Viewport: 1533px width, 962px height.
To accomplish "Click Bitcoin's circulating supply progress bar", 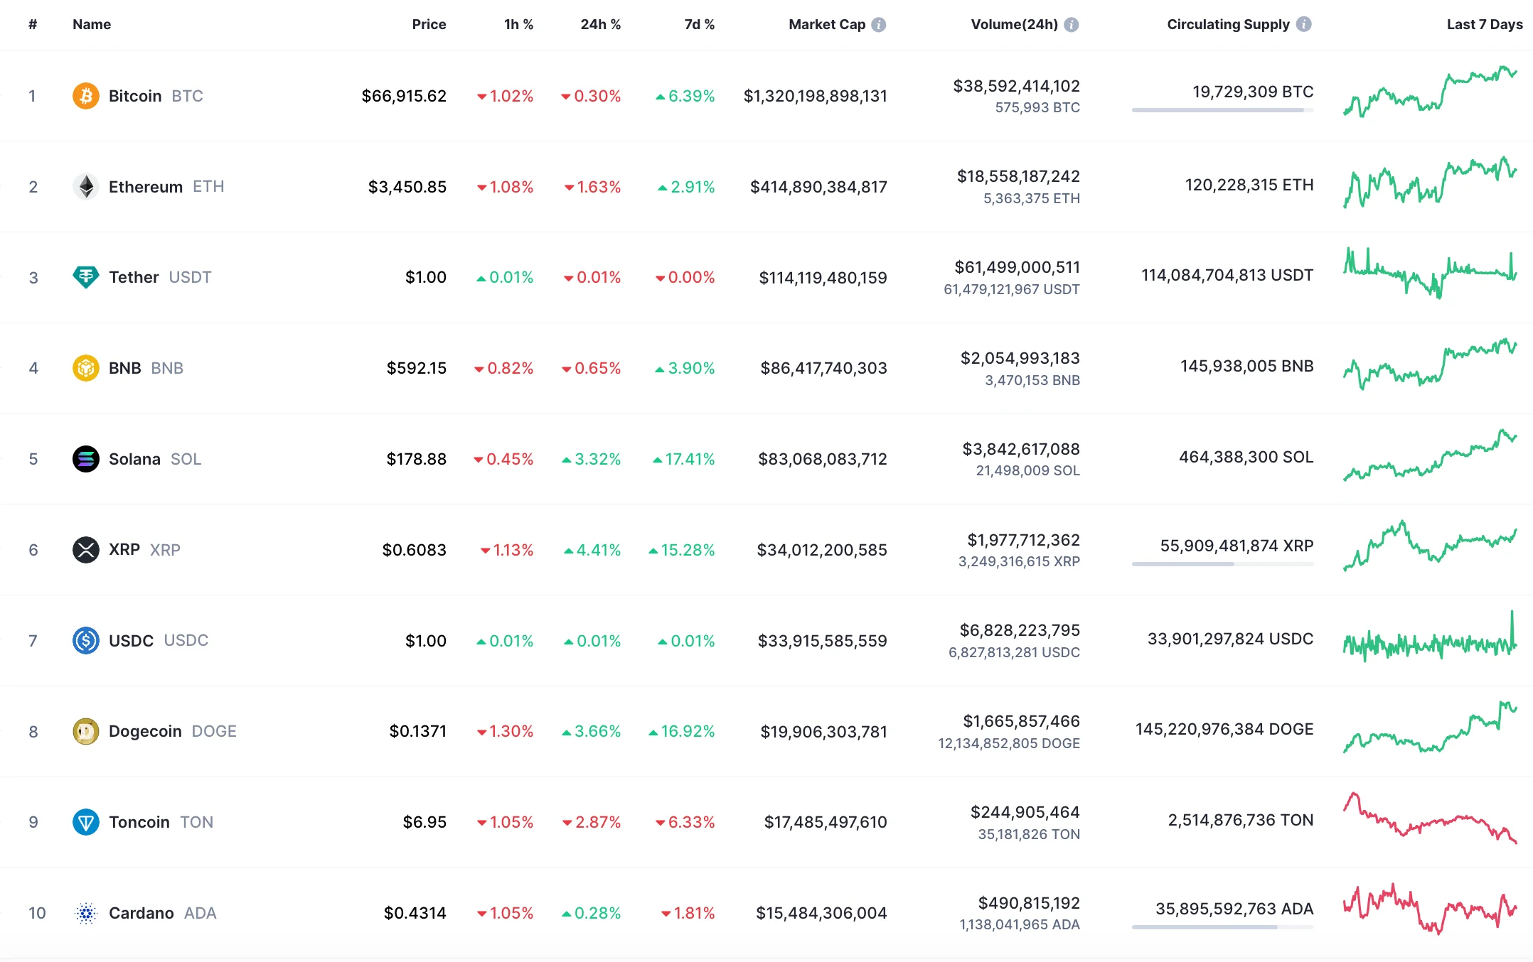I will point(1222,110).
